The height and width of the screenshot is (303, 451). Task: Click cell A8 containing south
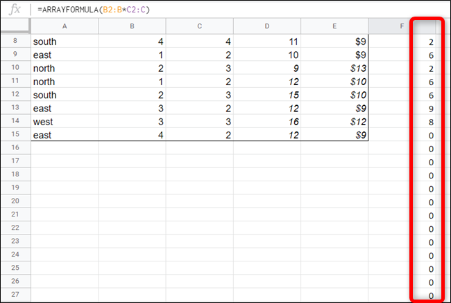pyautogui.click(x=65, y=41)
